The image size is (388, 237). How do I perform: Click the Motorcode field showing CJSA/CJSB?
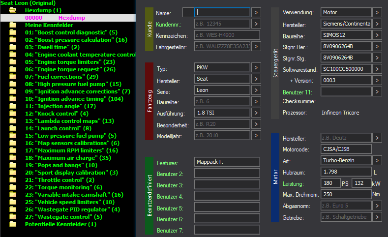click(346, 149)
